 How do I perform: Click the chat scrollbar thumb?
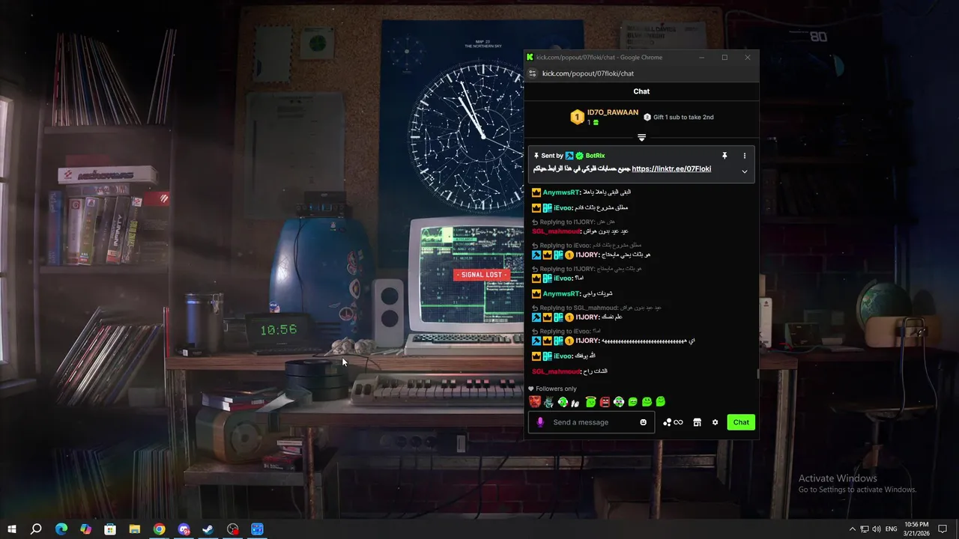pos(757,373)
